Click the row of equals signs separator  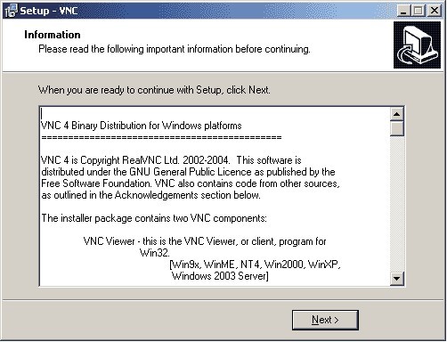(x=161, y=138)
